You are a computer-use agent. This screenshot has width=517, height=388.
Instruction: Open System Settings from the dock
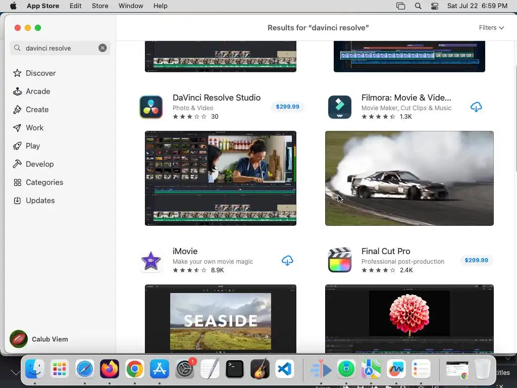coord(185,369)
